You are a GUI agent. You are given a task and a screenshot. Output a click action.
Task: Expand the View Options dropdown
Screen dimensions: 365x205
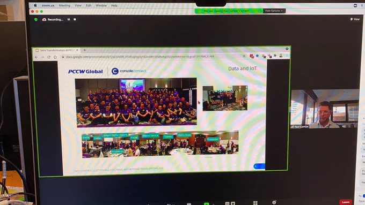[x=274, y=11]
